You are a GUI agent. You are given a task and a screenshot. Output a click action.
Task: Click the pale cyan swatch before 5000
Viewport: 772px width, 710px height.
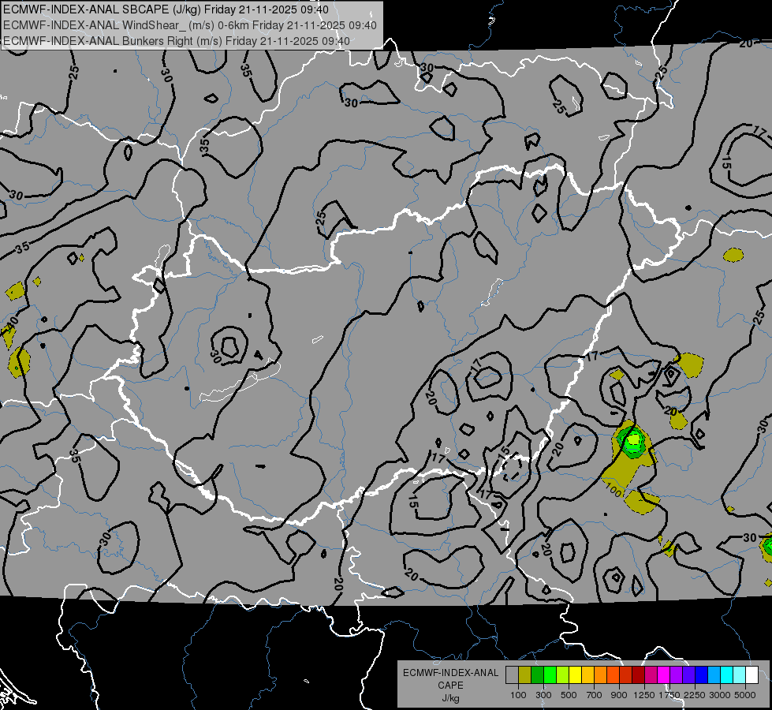click(x=740, y=674)
